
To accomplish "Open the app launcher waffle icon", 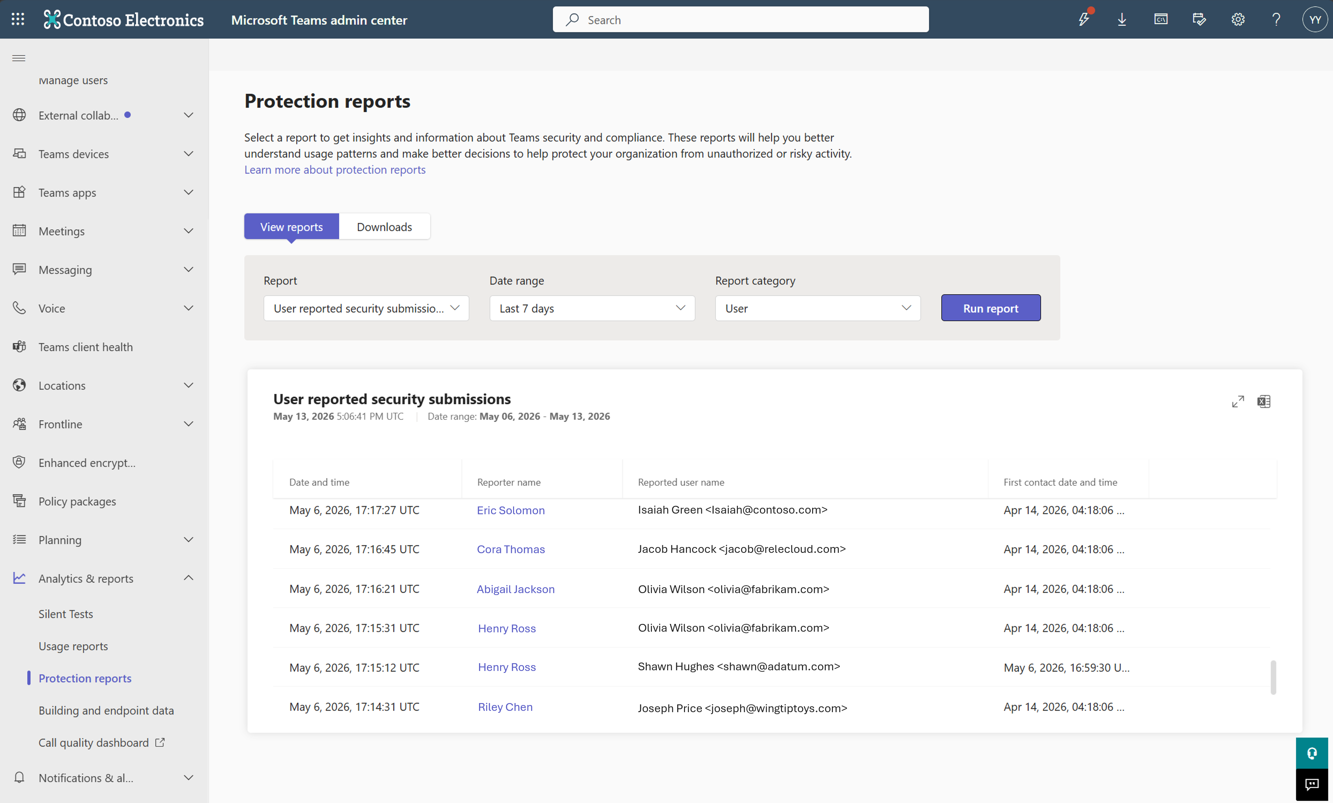I will pyautogui.click(x=18, y=19).
